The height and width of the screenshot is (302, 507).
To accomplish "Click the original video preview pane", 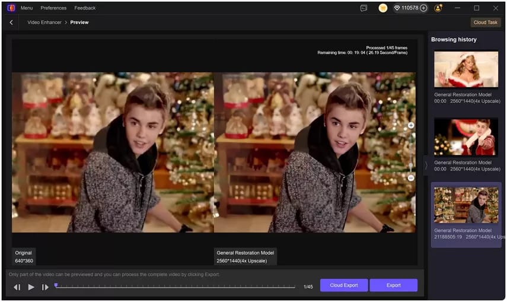I will click(x=113, y=152).
